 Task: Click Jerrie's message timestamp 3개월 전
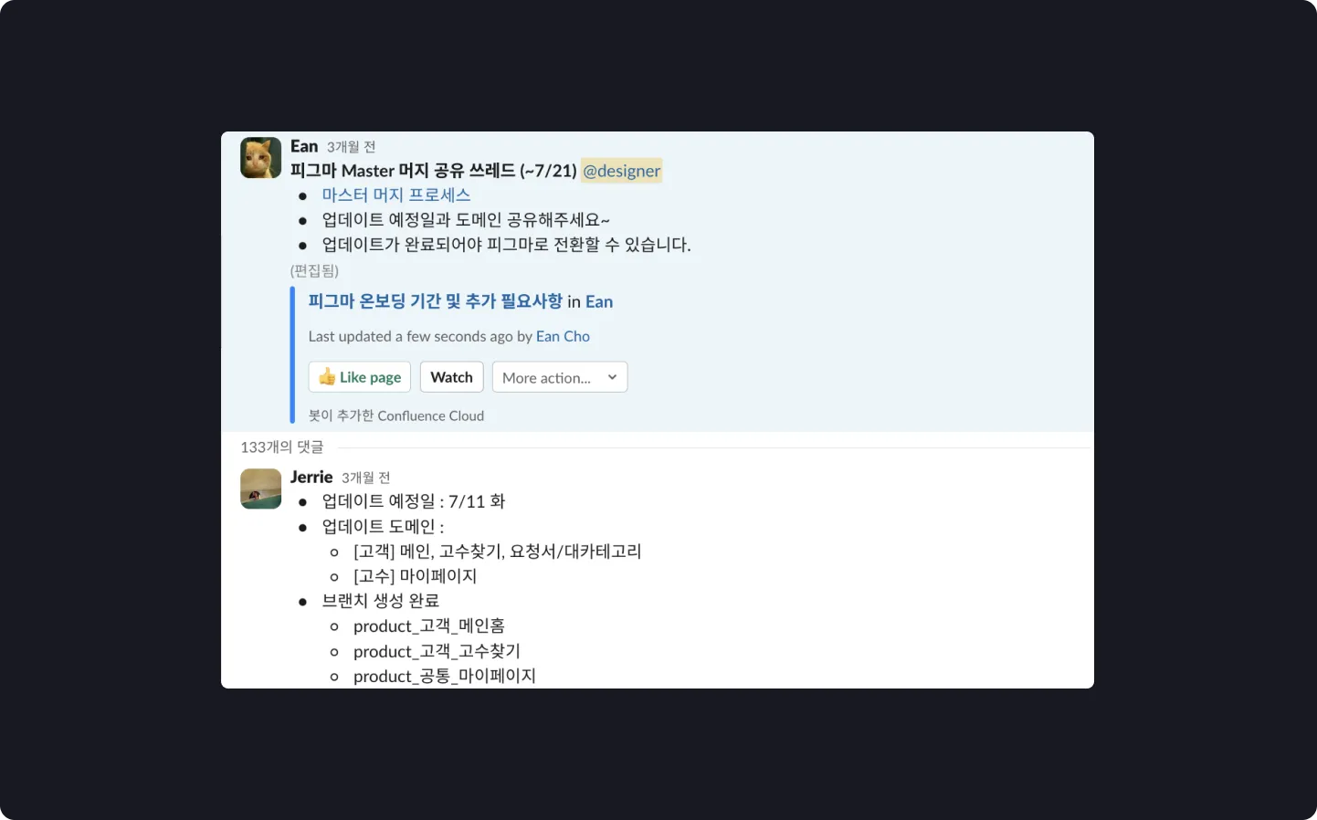365,478
